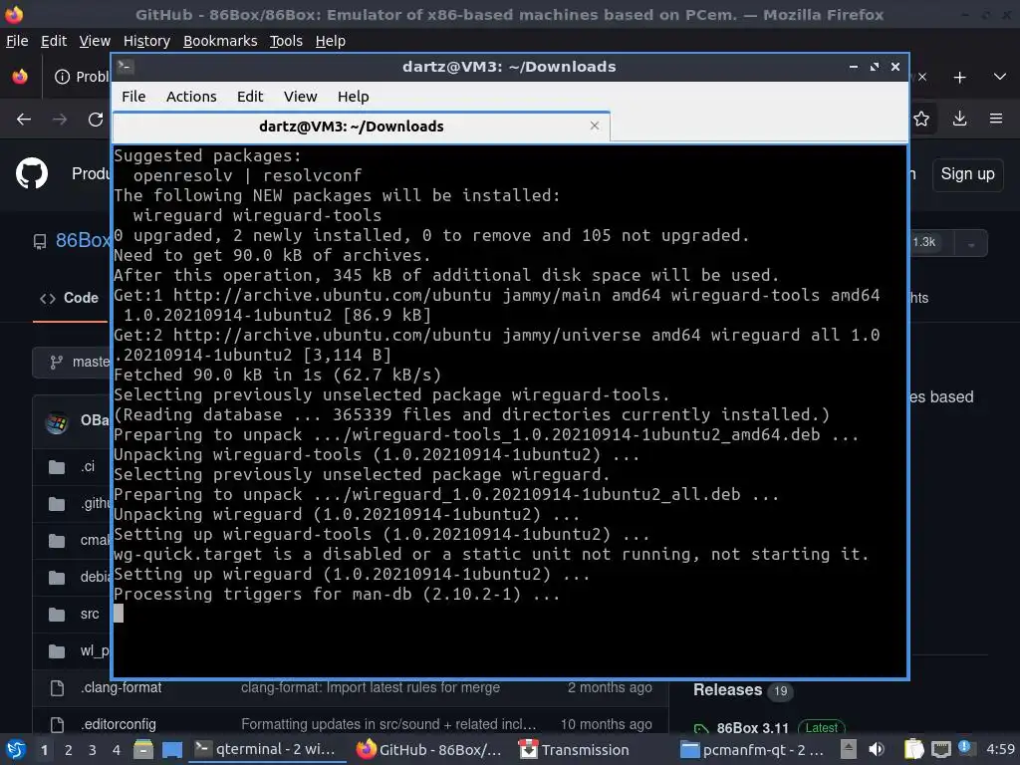Click the Firefox logo in the title bar
This screenshot has width=1020, height=765.
14,14
